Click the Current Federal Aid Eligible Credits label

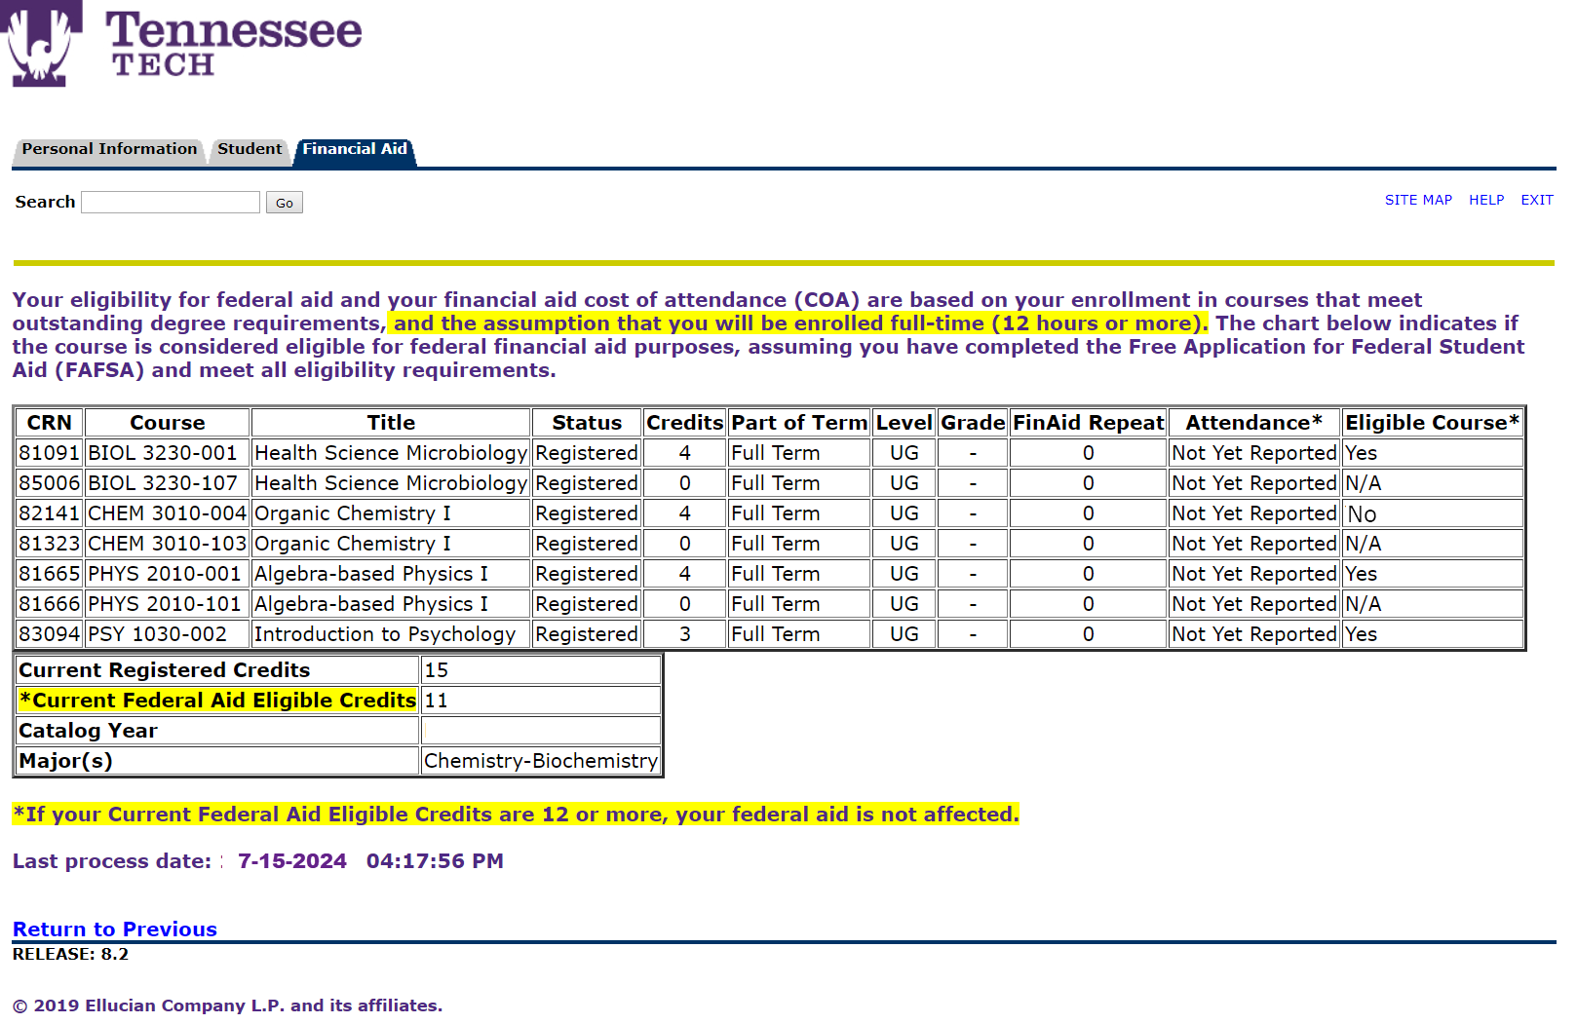point(218,701)
